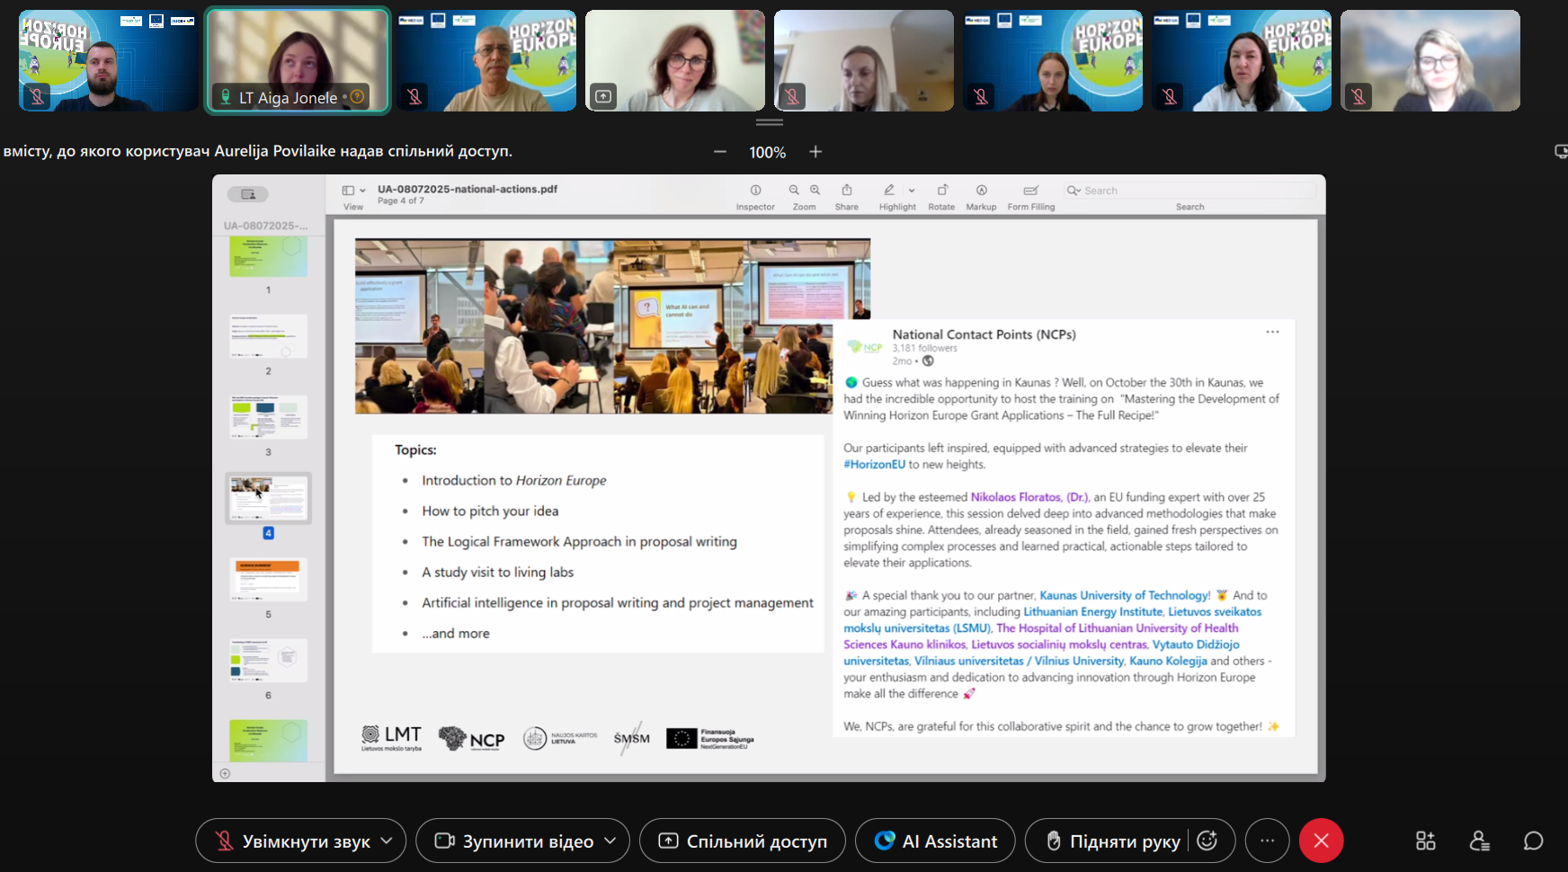
Task: Select LT Aiga Jonele video tile
Action: point(298,60)
